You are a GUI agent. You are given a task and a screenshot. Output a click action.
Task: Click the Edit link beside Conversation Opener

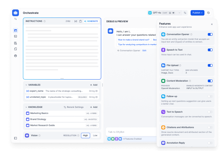(144, 51)
